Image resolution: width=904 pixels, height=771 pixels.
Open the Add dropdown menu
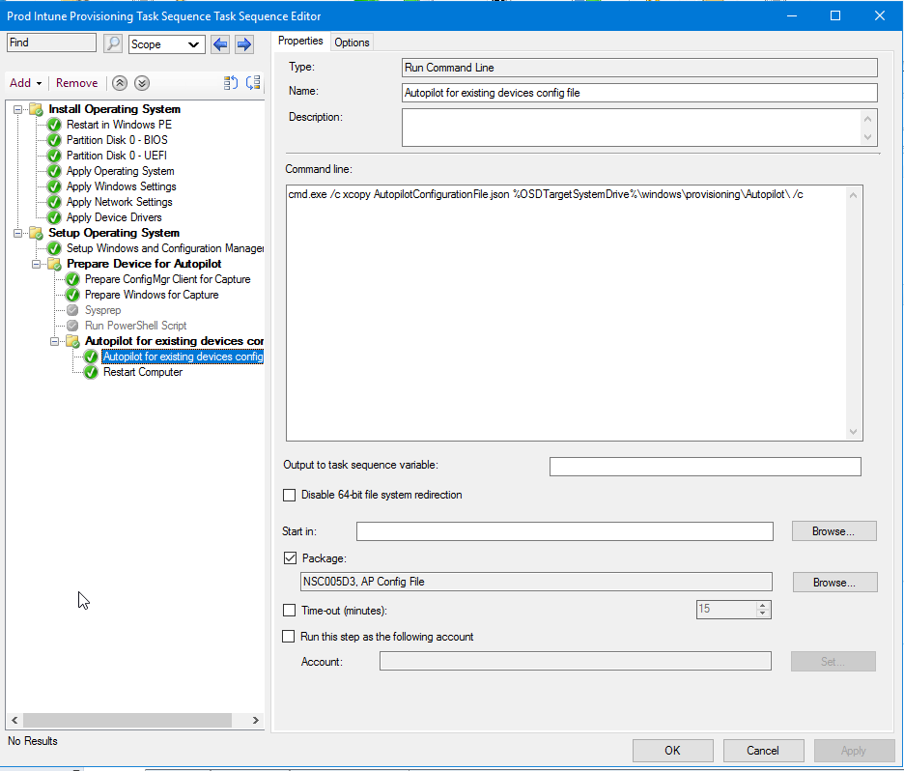(x=26, y=83)
